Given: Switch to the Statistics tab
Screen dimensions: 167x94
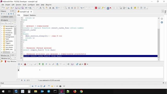Looking at the screenshot, I should (x=33, y=15).
